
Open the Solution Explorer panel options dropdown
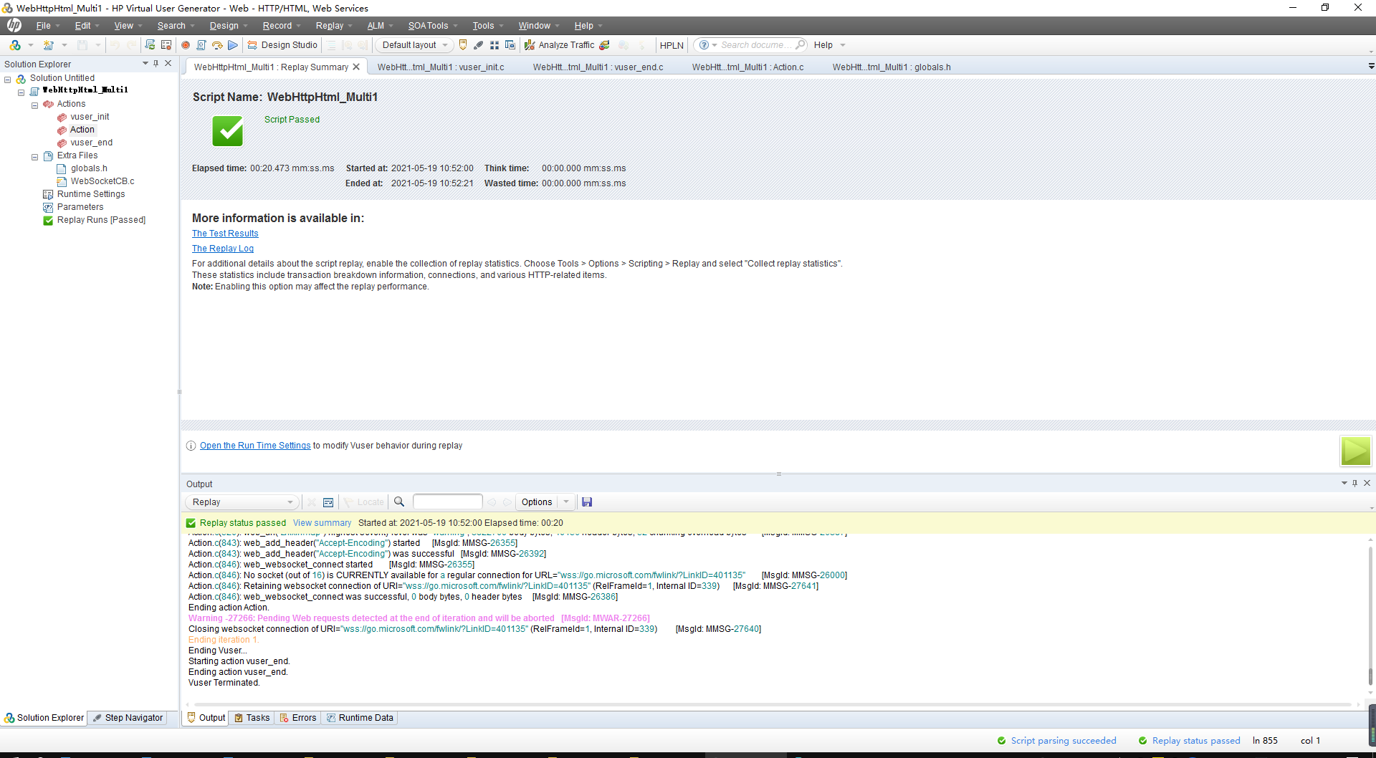[145, 64]
